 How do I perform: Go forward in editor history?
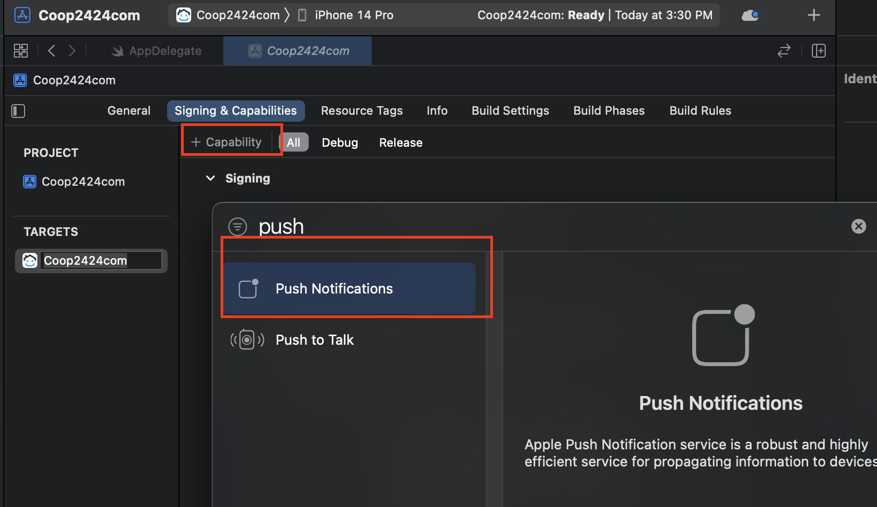pyautogui.click(x=72, y=51)
